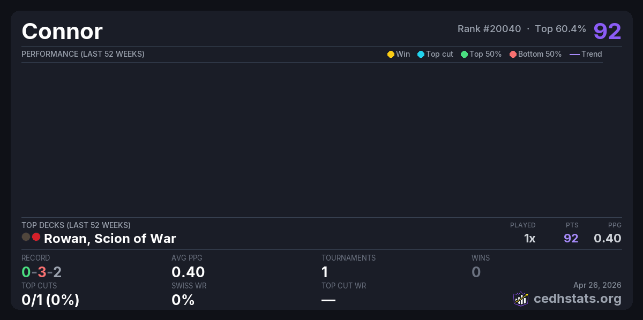Viewport: 643px width, 320px height.
Task: Click the purple Trend line marker
Action: pos(574,54)
